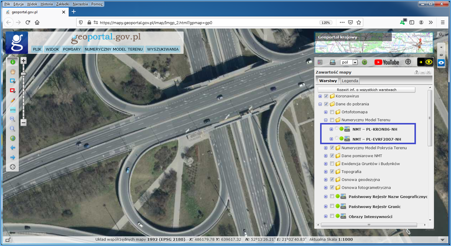
Task: Open the WMS services icon in panel toolbar
Action: (333, 62)
